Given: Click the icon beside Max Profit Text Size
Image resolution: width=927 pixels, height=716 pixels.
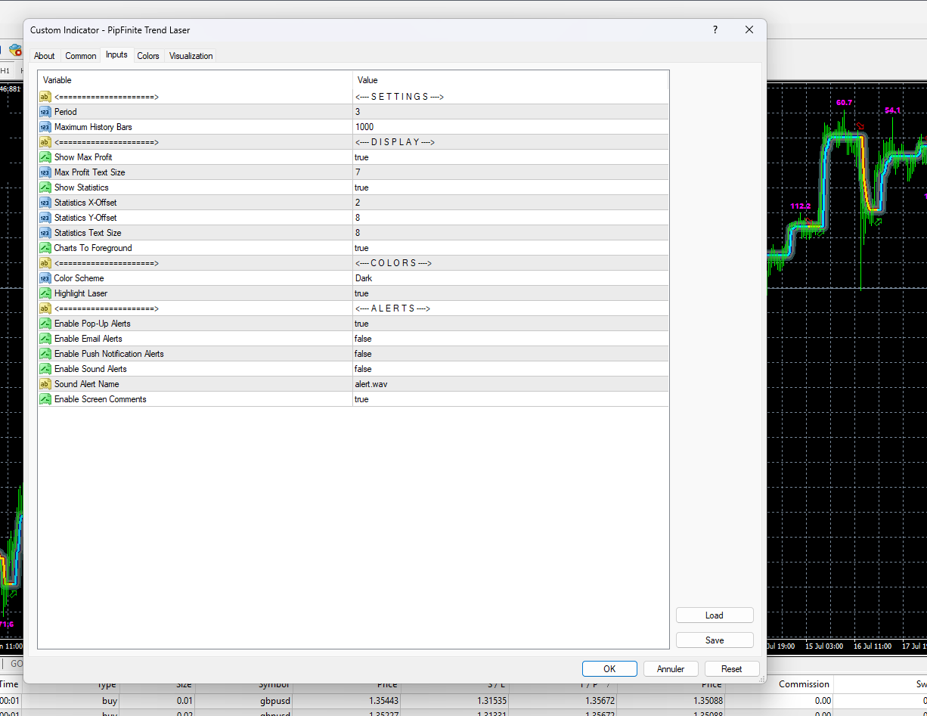Looking at the screenshot, I should 45,172.
